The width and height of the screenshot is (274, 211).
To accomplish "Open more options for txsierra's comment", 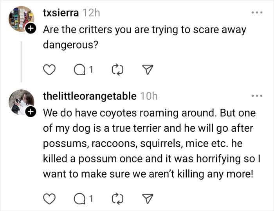I will point(257,13).
